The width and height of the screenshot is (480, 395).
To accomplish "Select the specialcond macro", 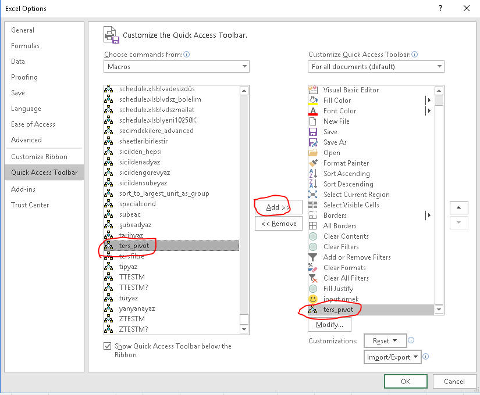I will [172, 204].
